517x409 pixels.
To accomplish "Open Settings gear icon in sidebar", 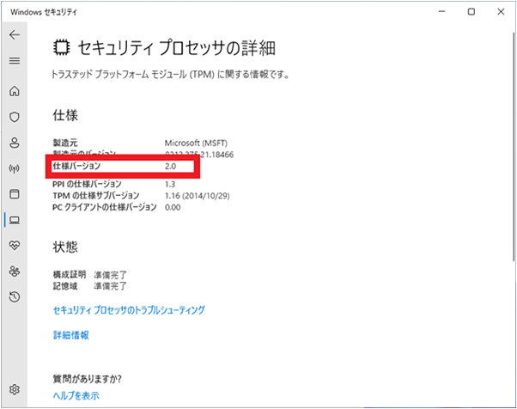I will 15,389.
